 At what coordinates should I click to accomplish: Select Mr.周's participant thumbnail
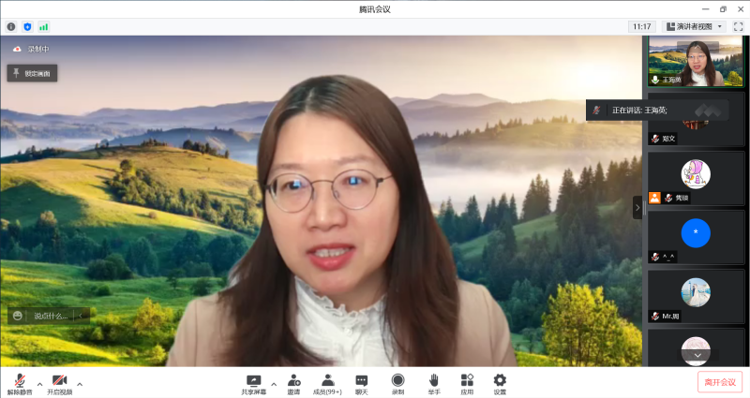tap(696, 296)
